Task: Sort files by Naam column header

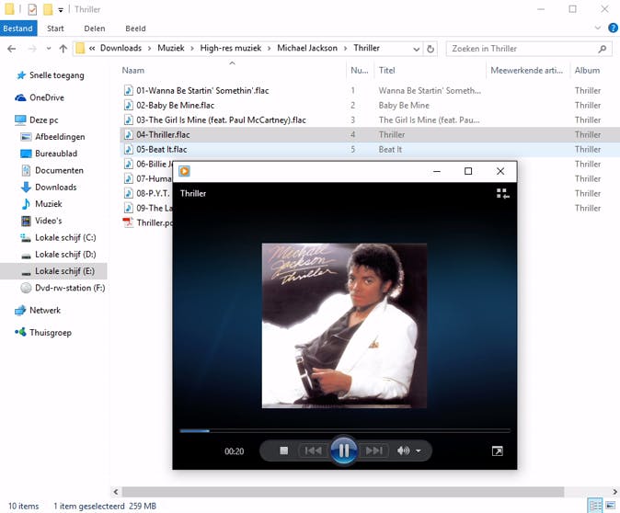Action: (x=133, y=70)
